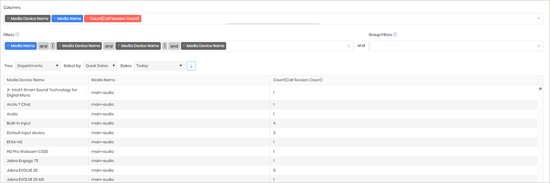This screenshot has height=183, width=550.
Task: Open the Dates Today dropdown
Action: [159, 66]
